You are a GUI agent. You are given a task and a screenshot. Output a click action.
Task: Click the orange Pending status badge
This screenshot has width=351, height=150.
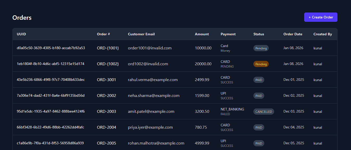[x=261, y=64]
